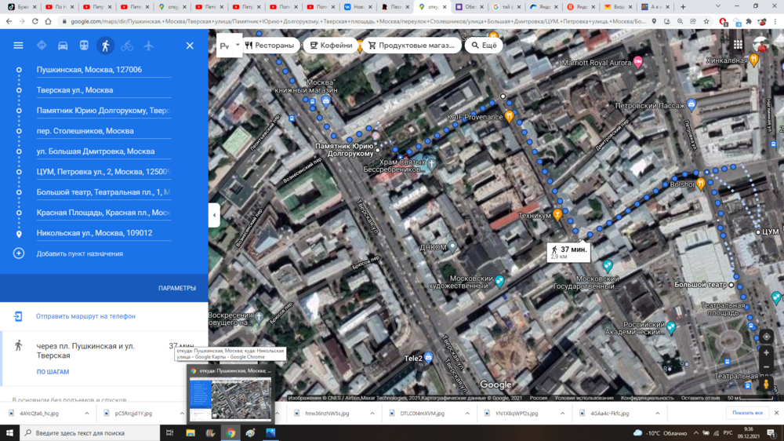Collapse the side panel with arrow handle
784x441 pixels.
(214, 215)
